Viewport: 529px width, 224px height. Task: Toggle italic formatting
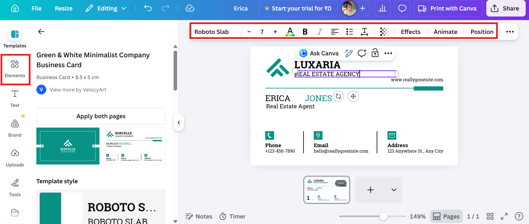320,32
